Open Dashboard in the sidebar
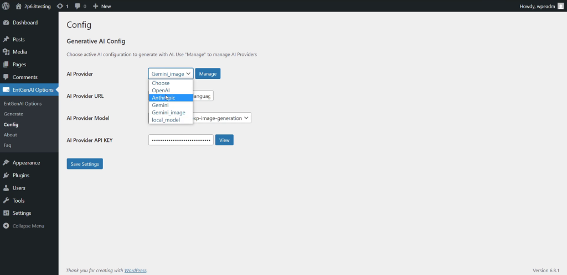This screenshot has width=567, height=275. pos(25,22)
